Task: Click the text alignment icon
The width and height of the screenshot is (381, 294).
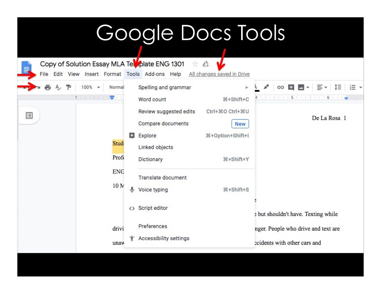Action: 320,87
